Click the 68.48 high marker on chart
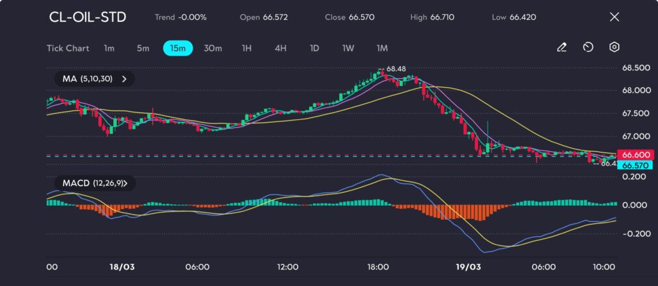The width and height of the screenshot is (658, 286). pyautogui.click(x=396, y=69)
